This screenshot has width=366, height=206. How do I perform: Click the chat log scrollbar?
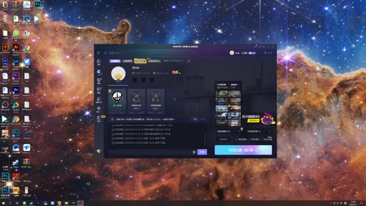point(205,139)
